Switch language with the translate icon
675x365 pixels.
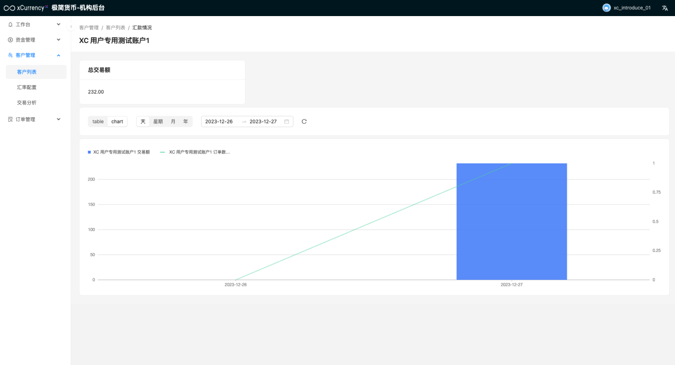pos(665,8)
